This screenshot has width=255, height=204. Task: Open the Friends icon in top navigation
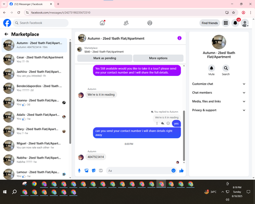click(x=126, y=23)
